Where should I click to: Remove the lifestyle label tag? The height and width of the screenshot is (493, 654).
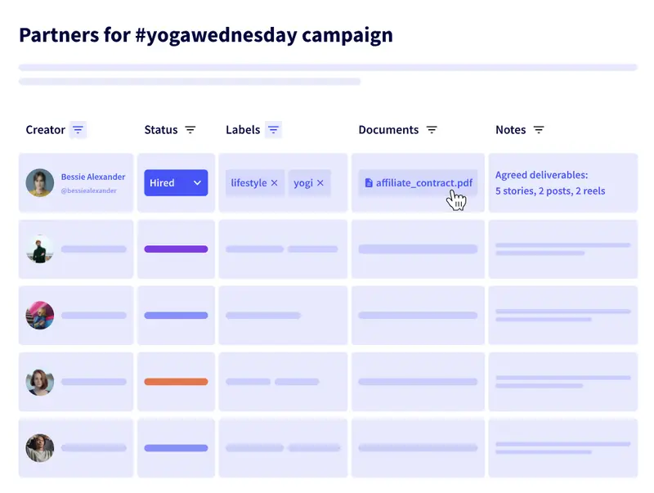point(275,183)
